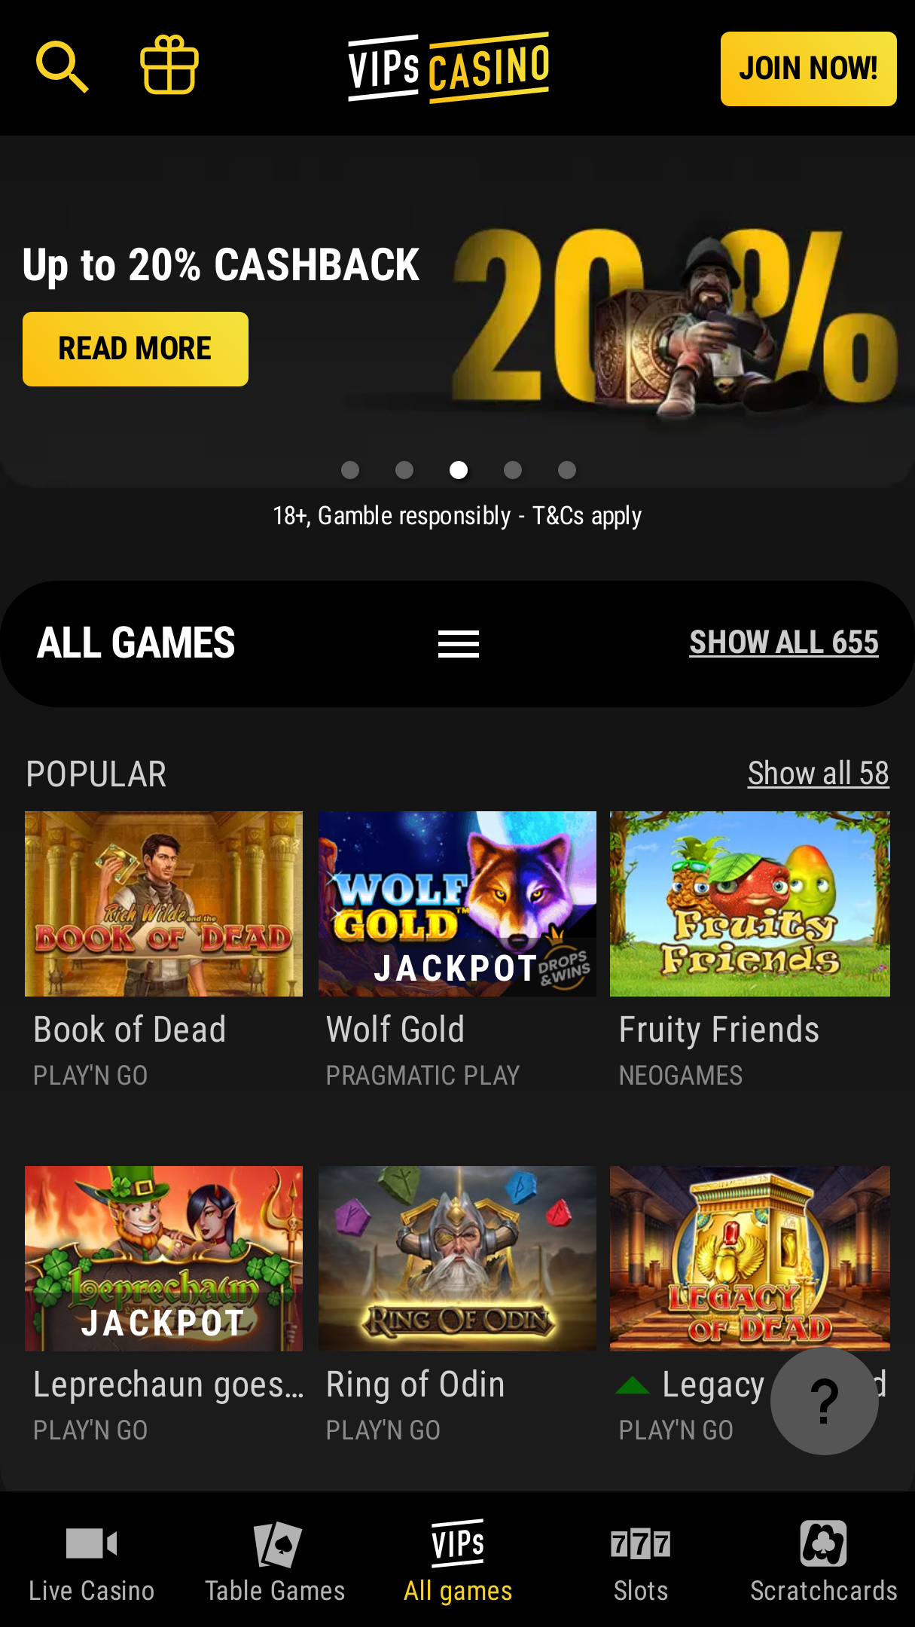Screen dimensions: 915x1627
Task: Open Show all 58 popular link
Action: (x=819, y=774)
